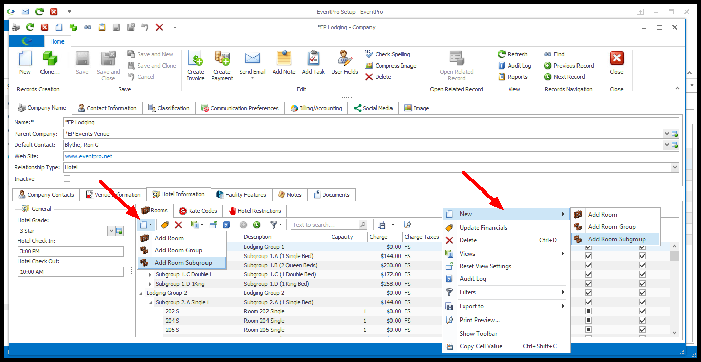Toggle the square-filled checkbox in the 202 S row
Viewport: 701px width, 362px height.
tap(588, 311)
